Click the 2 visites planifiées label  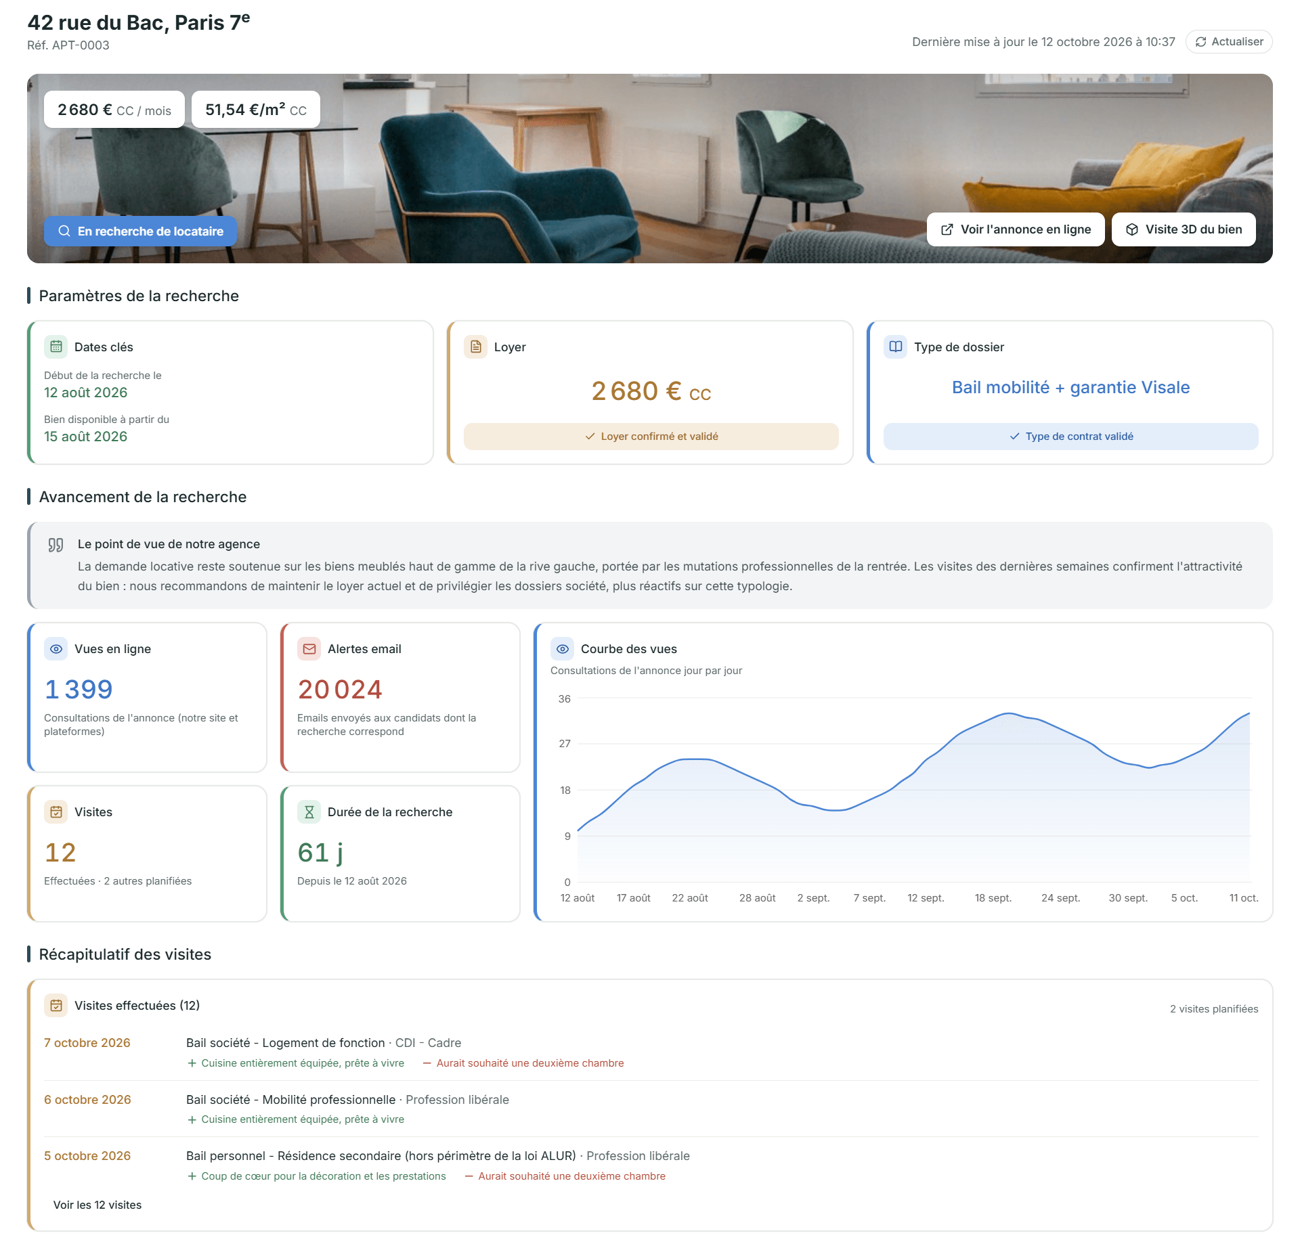(1214, 1008)
